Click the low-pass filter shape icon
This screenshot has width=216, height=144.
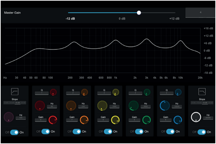202,92
